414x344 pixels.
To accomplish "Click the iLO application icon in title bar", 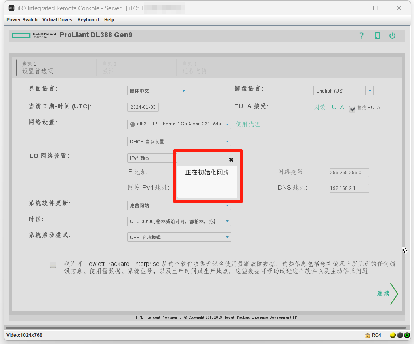I will 11,8.
